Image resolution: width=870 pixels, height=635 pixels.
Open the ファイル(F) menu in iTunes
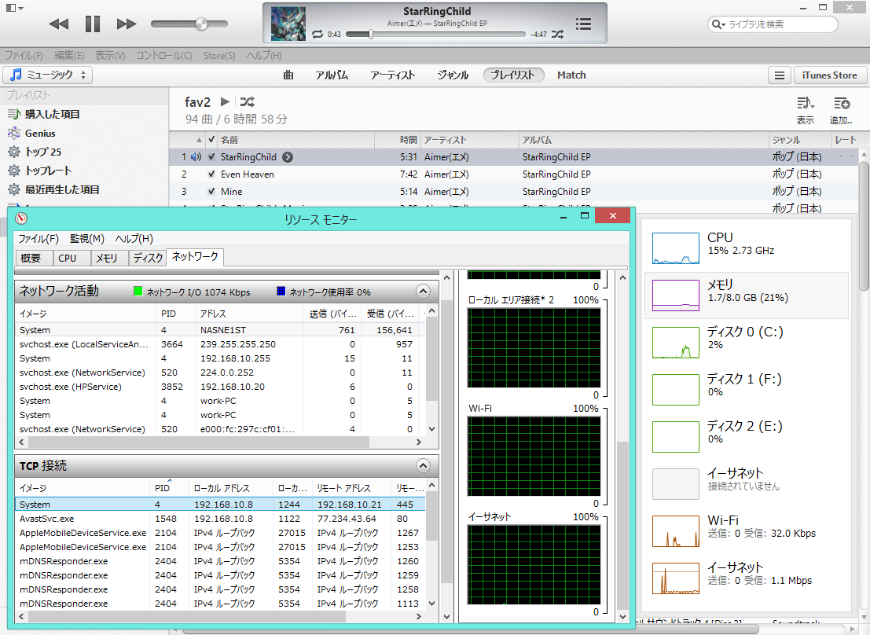click(x=24, y=56)
